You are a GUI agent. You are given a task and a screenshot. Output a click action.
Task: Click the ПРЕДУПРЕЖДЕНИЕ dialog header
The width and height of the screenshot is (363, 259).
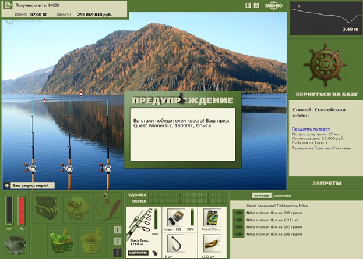(182, 100)
